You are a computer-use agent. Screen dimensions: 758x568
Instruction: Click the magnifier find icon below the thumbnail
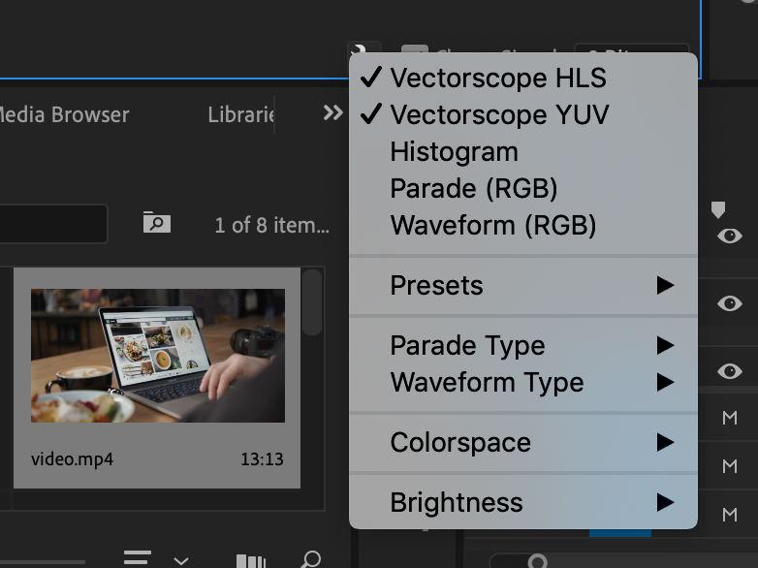click(310, 559)
